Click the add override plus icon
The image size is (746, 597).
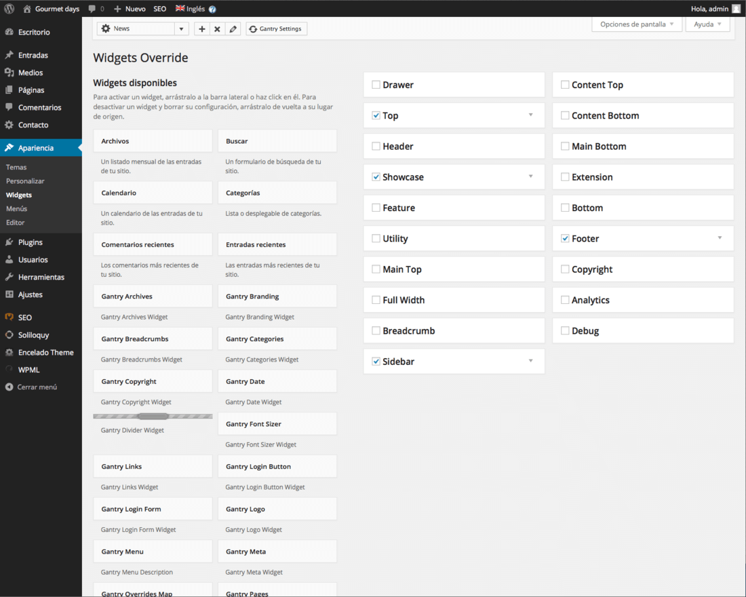[201, 29]
